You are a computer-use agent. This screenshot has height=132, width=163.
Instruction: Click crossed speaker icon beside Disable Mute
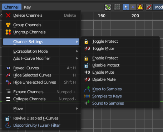click(87, 79)
